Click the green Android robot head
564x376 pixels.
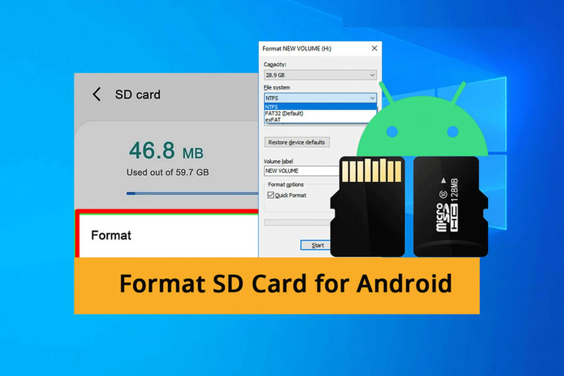422,126
